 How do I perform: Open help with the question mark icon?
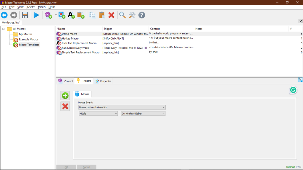click(x=141, y=15)
